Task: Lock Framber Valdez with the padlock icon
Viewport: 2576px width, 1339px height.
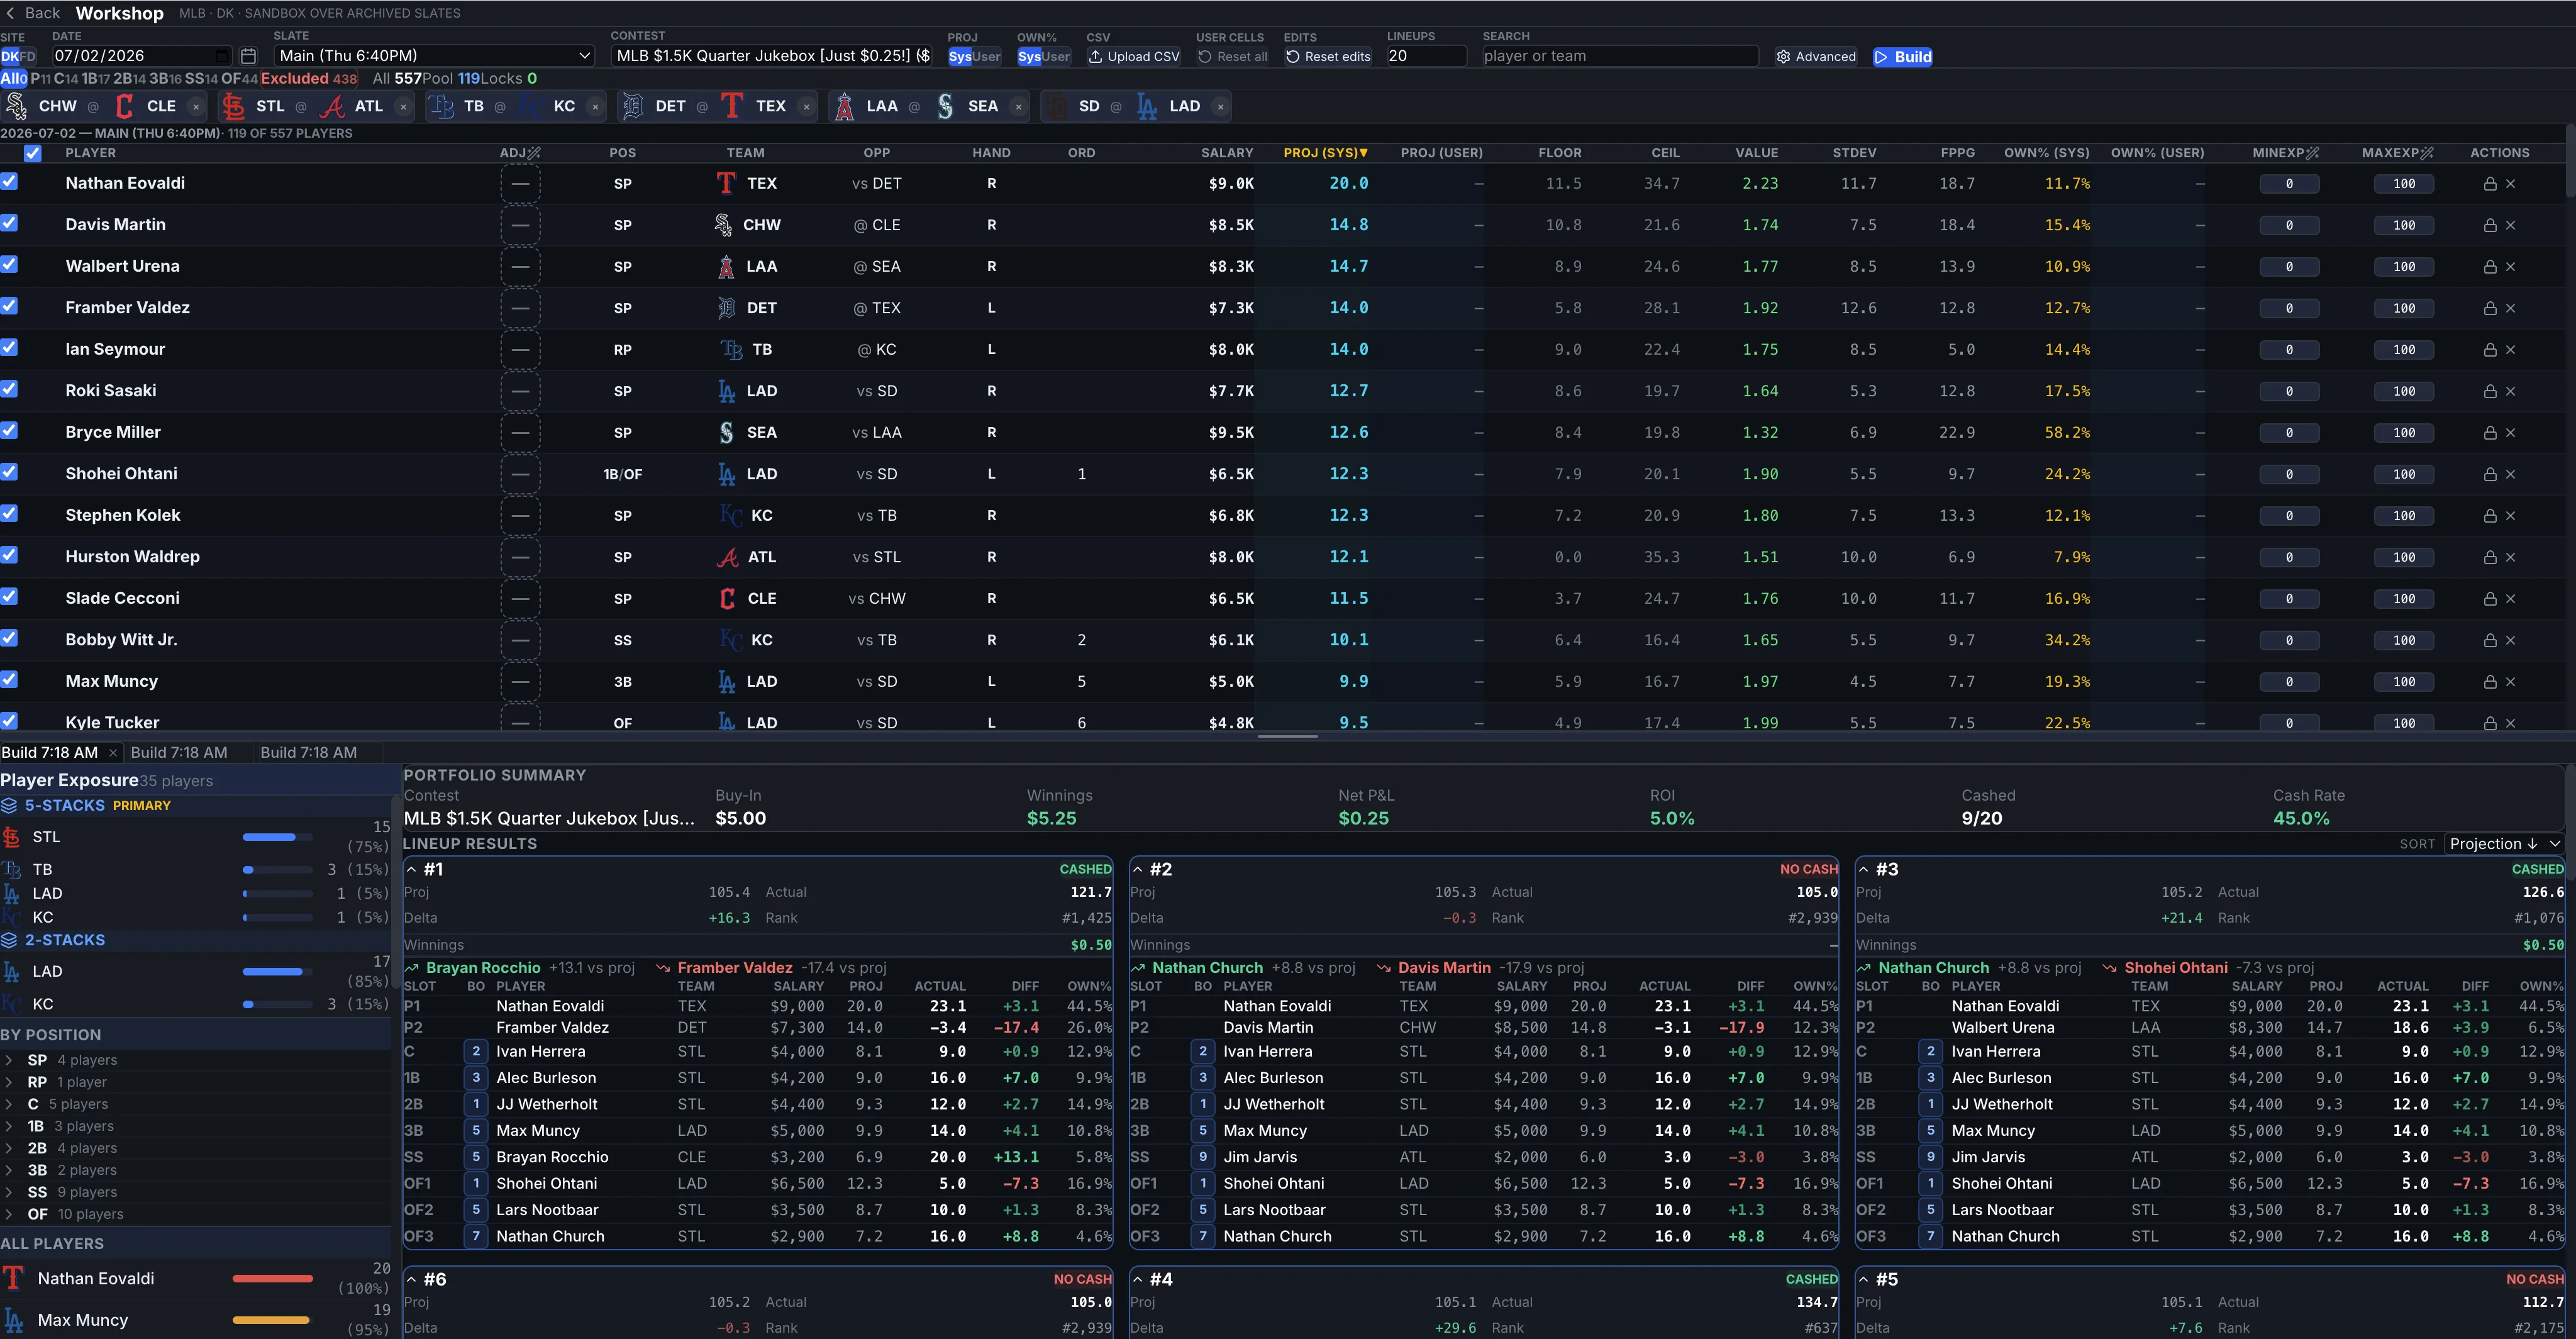Action: [2490, 309]
